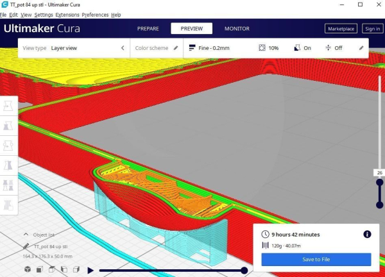
Task: Click the Save to File button
Action: coord(316,259)
